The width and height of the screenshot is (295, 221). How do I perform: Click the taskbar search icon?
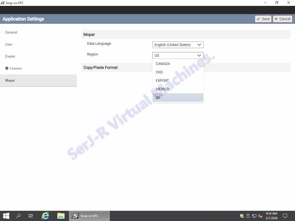(18, 216)
